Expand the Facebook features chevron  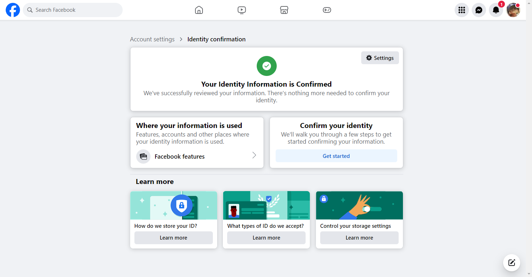254,155
